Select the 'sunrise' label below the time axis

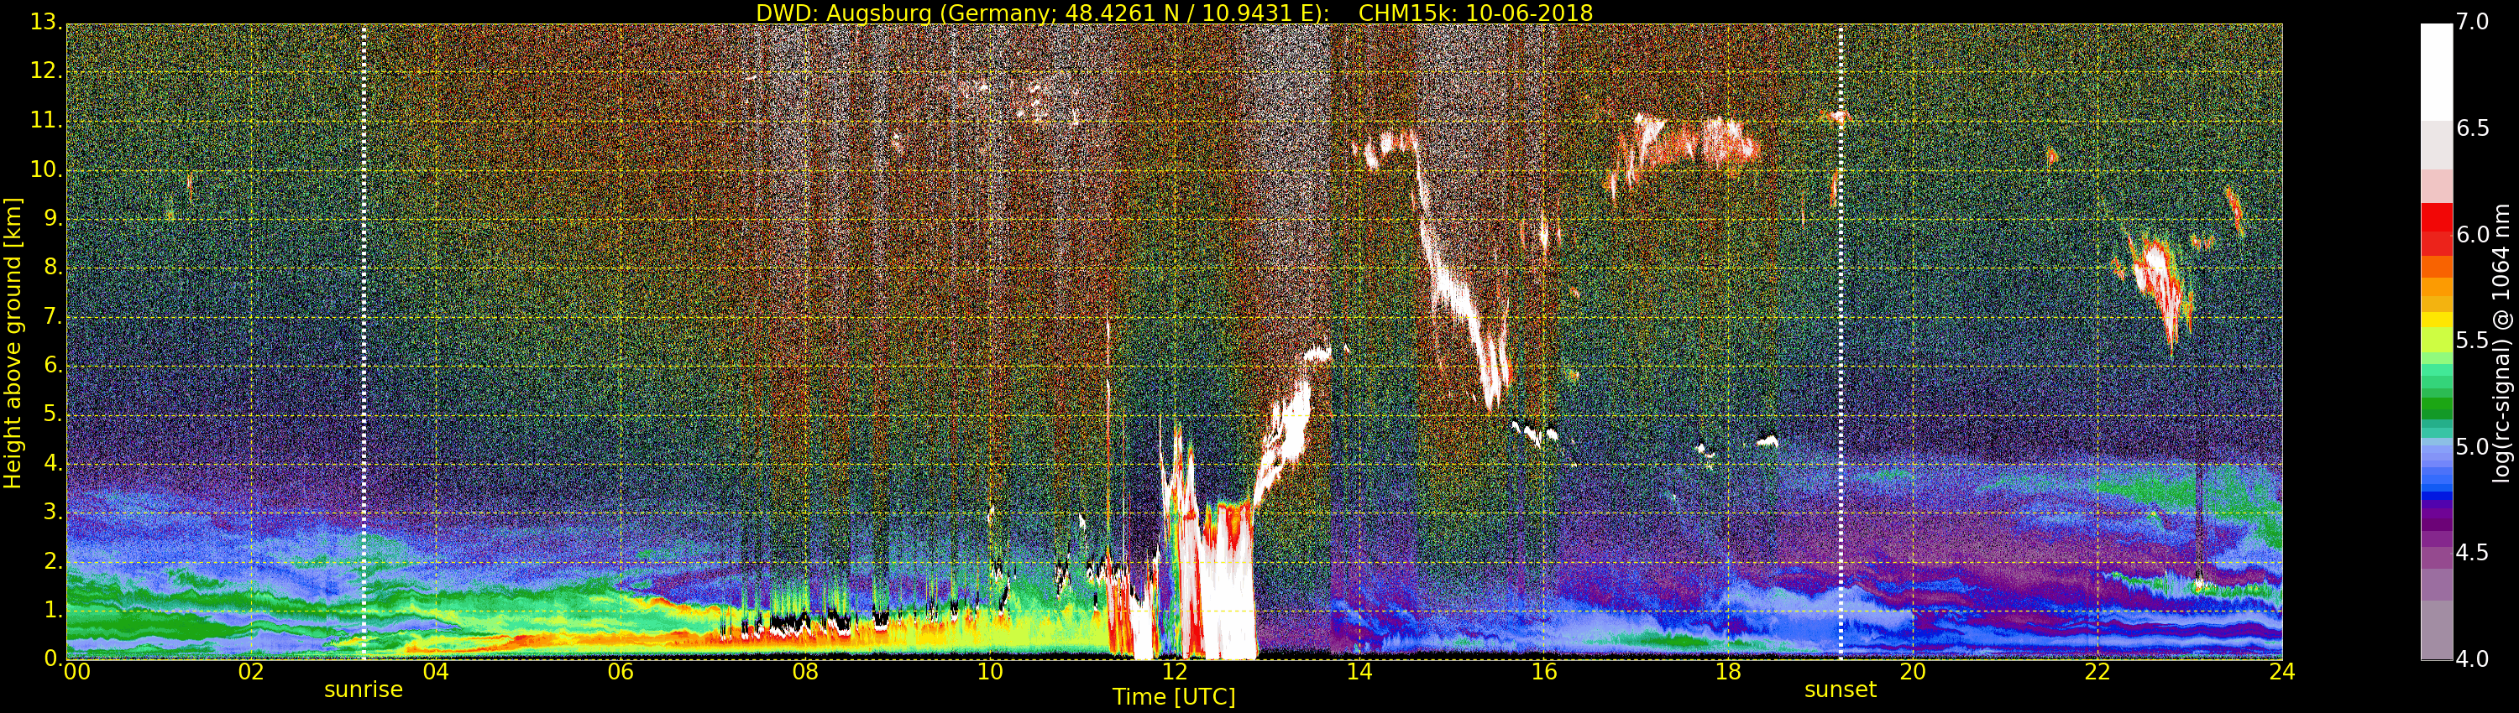tap(363, 690)
